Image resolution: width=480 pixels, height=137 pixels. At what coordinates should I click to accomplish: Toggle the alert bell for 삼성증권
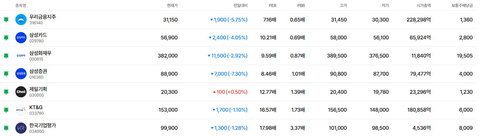[6, 74]
